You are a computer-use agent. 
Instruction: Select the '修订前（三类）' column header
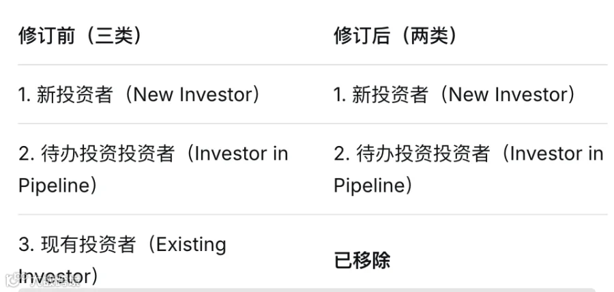point(80,36)
